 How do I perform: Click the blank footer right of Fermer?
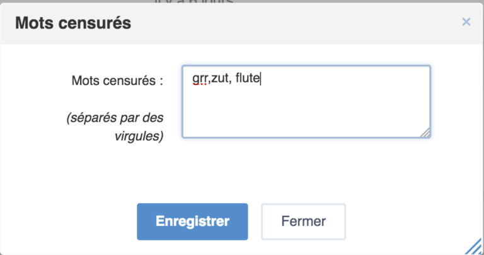point(410,222)
